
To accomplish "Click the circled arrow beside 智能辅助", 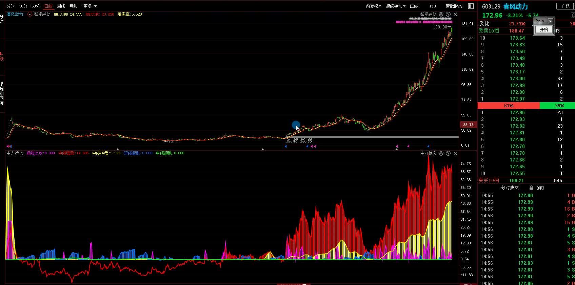I will pyautogui.click(x=30, y=15).
